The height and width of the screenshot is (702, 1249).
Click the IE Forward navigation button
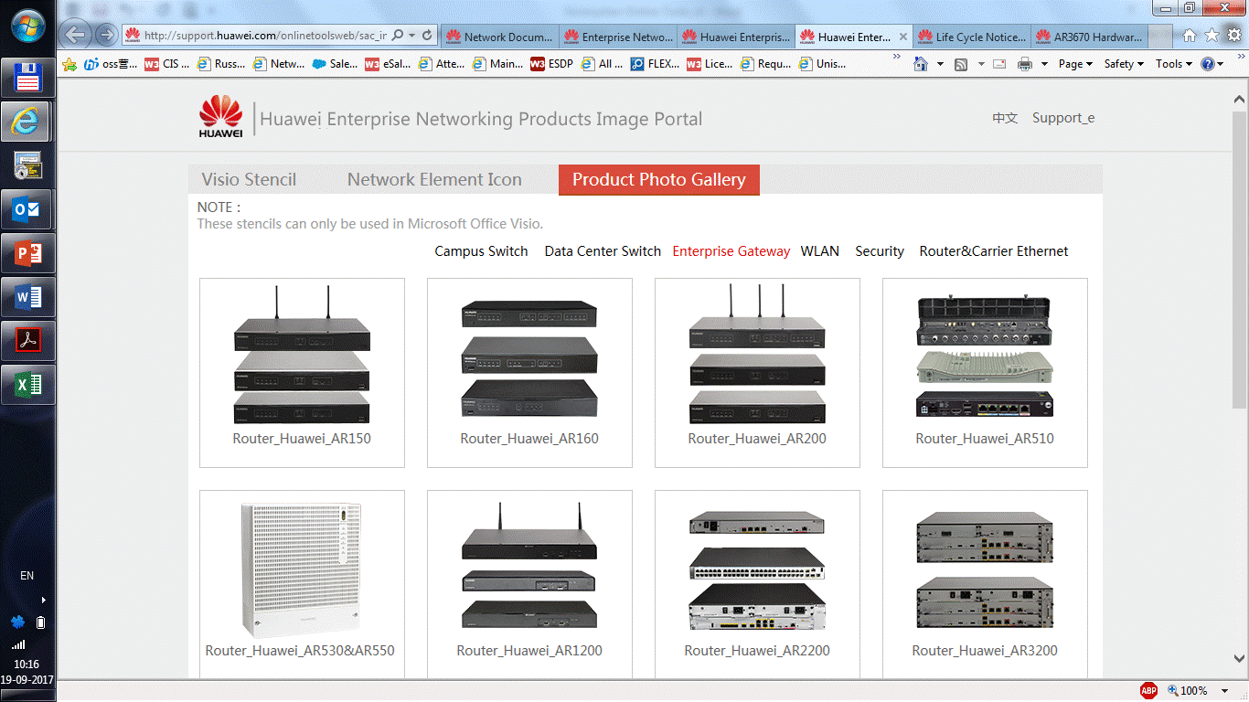tap(106, 36)
